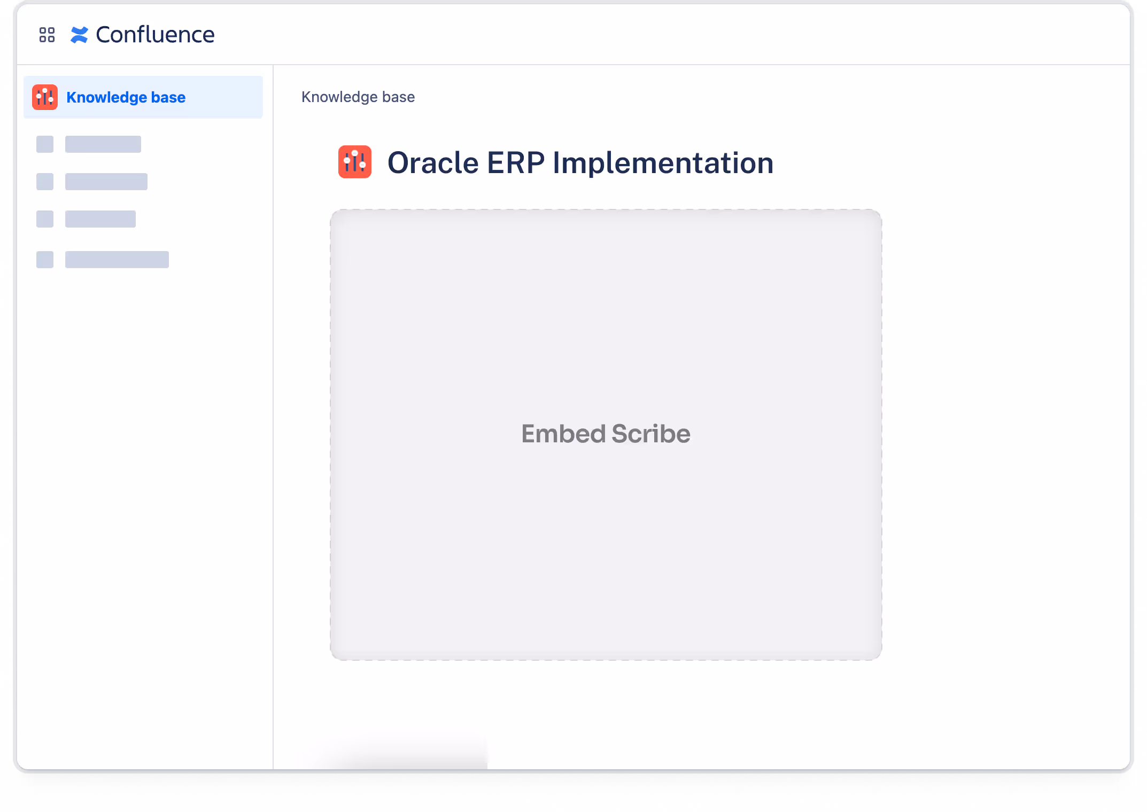The width and height of the screenshot is (1147, 812).
Task: Click the Knowledge base breadcrumb link
Action: 358,97
